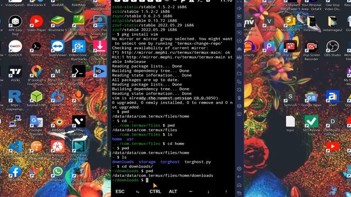Tap the up arrow key in Termux
The height and width of the screenshot is (197, 351).
tap(226, 192)
